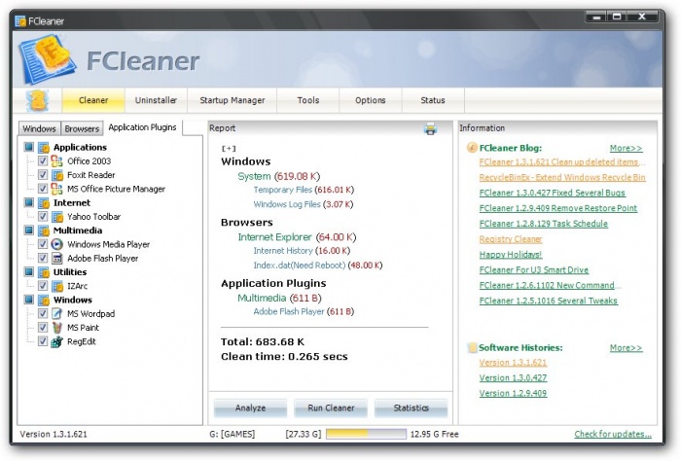
Task: Open the Tools tab
Action: pyautogui.click(x=308, y=100)
